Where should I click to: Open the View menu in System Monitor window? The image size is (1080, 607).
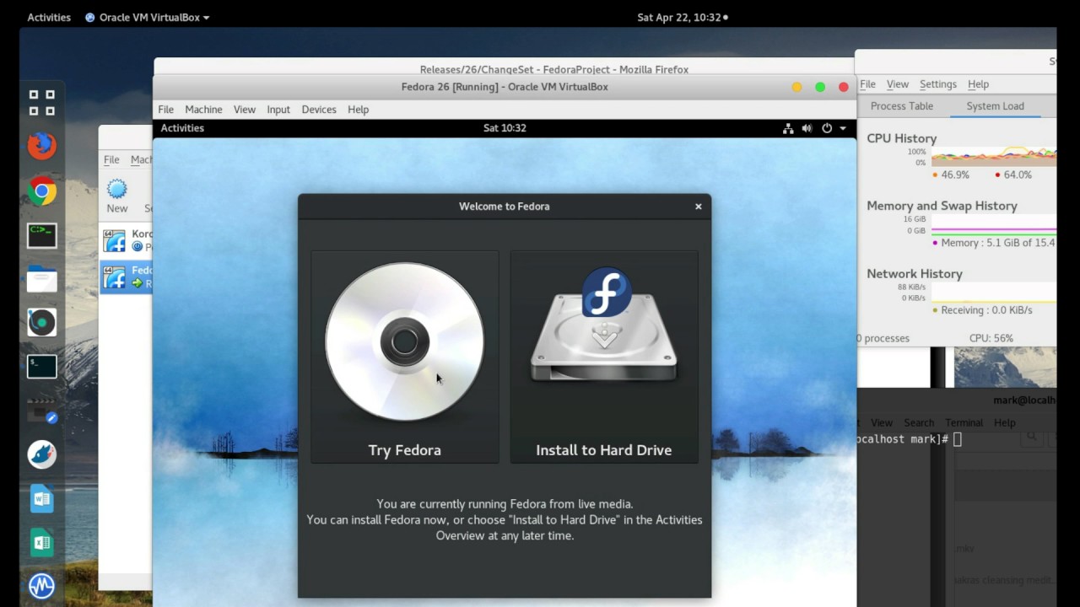[x=898, y=84]
